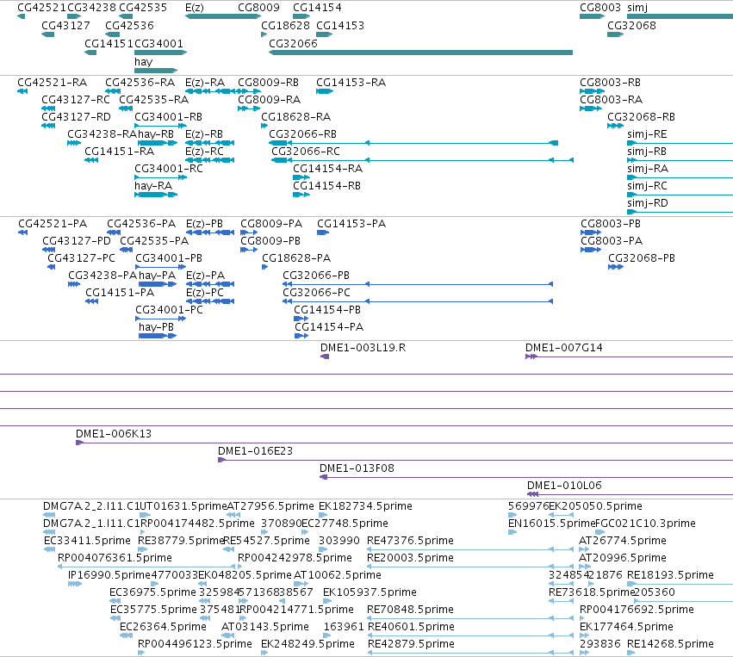Select gene CG14154 in the top track
The width and height of the screenshot is (733, 657).
click(x=301, y=16)
